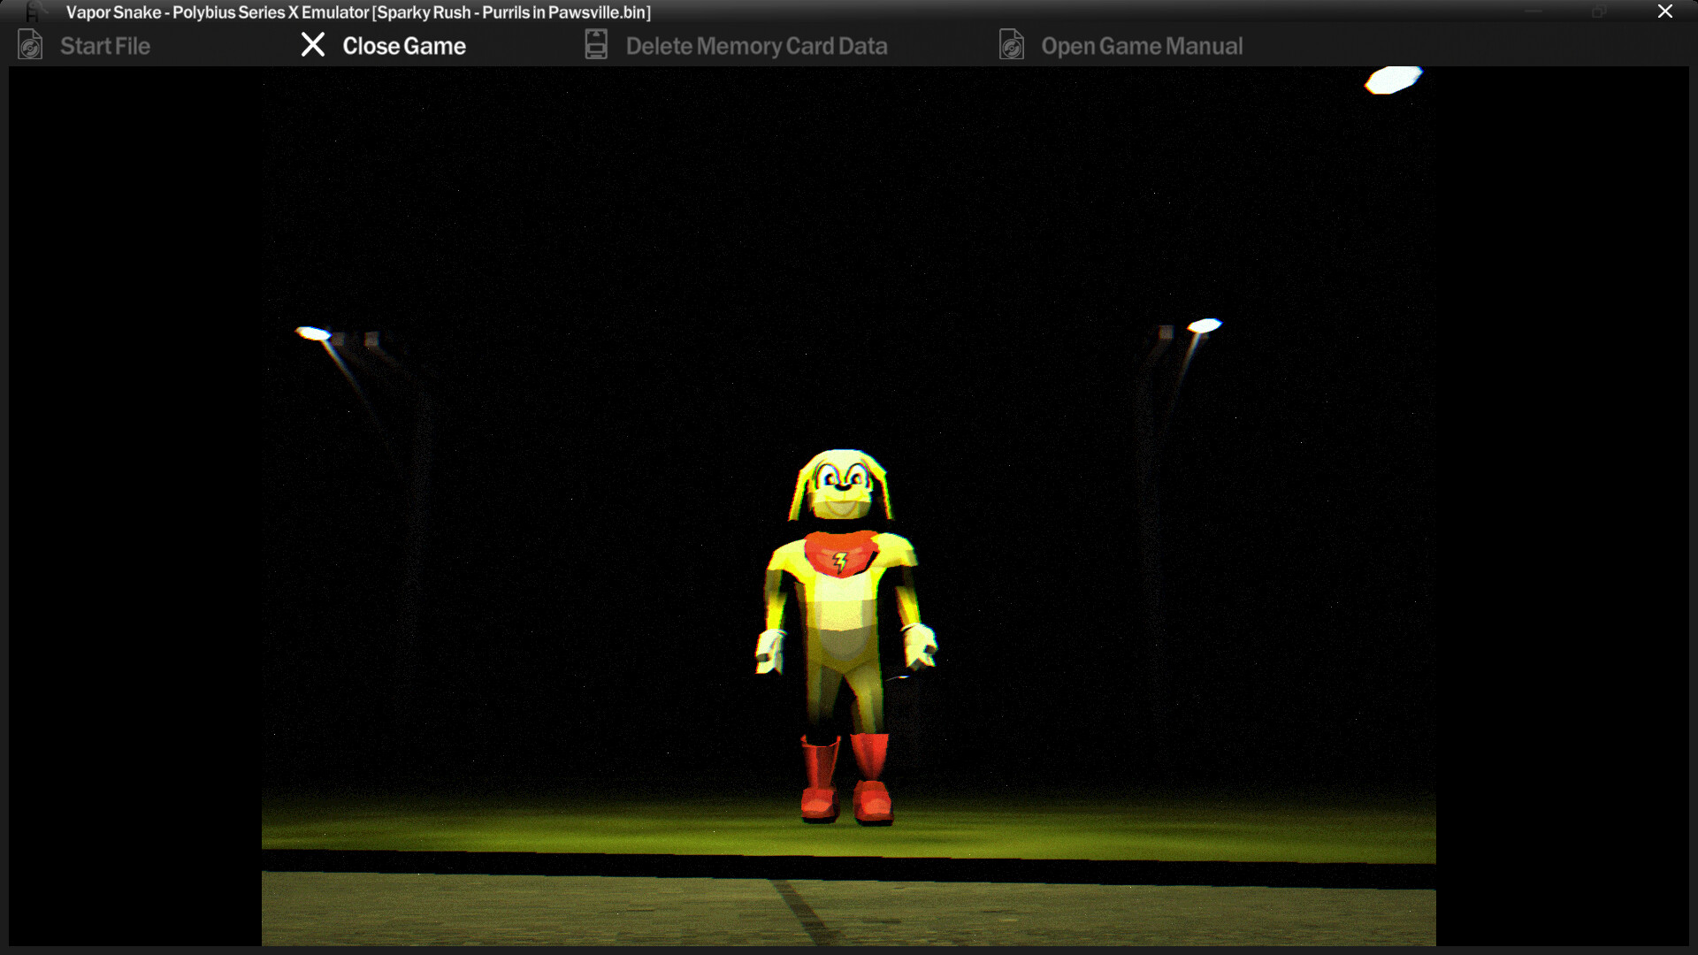
Task: Click the dog character's head
Action: 841,485
